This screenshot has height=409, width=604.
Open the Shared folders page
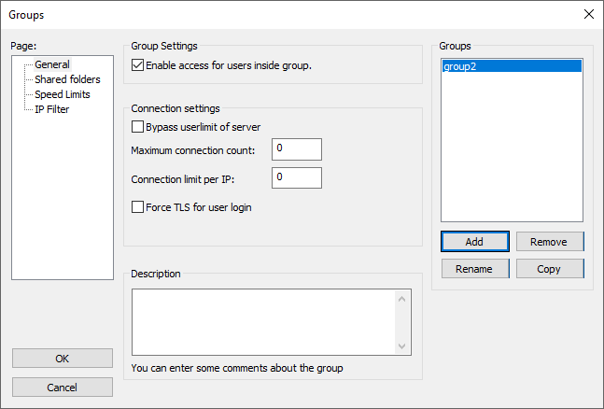(x=67, y=79)
